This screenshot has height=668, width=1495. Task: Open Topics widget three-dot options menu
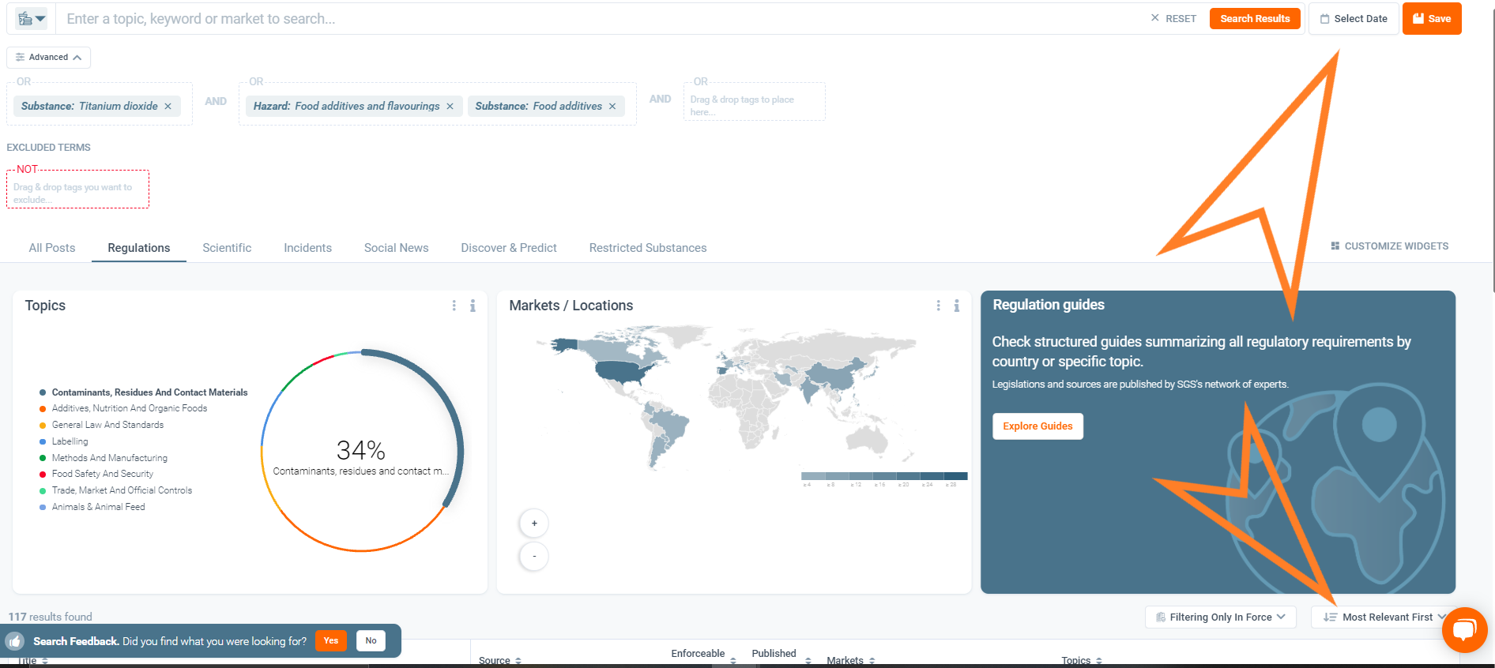(x=454, y=306)
